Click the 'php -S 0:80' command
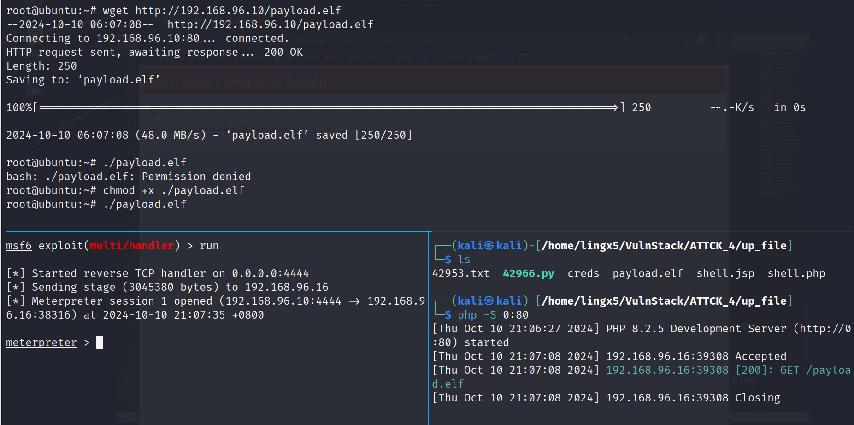The height and width of the screenshot is (425, 854). (493, 315)
